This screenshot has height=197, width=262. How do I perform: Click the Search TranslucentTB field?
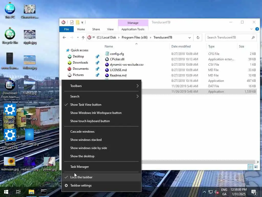(x=231, y=37)
